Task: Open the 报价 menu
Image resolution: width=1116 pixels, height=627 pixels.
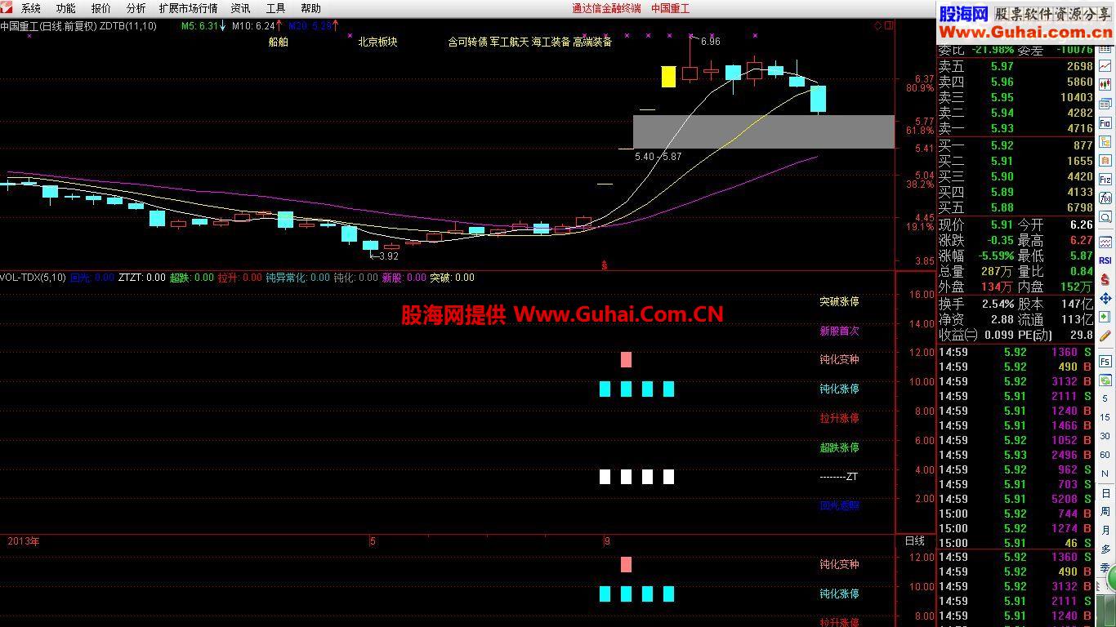Action: (101, 8)
